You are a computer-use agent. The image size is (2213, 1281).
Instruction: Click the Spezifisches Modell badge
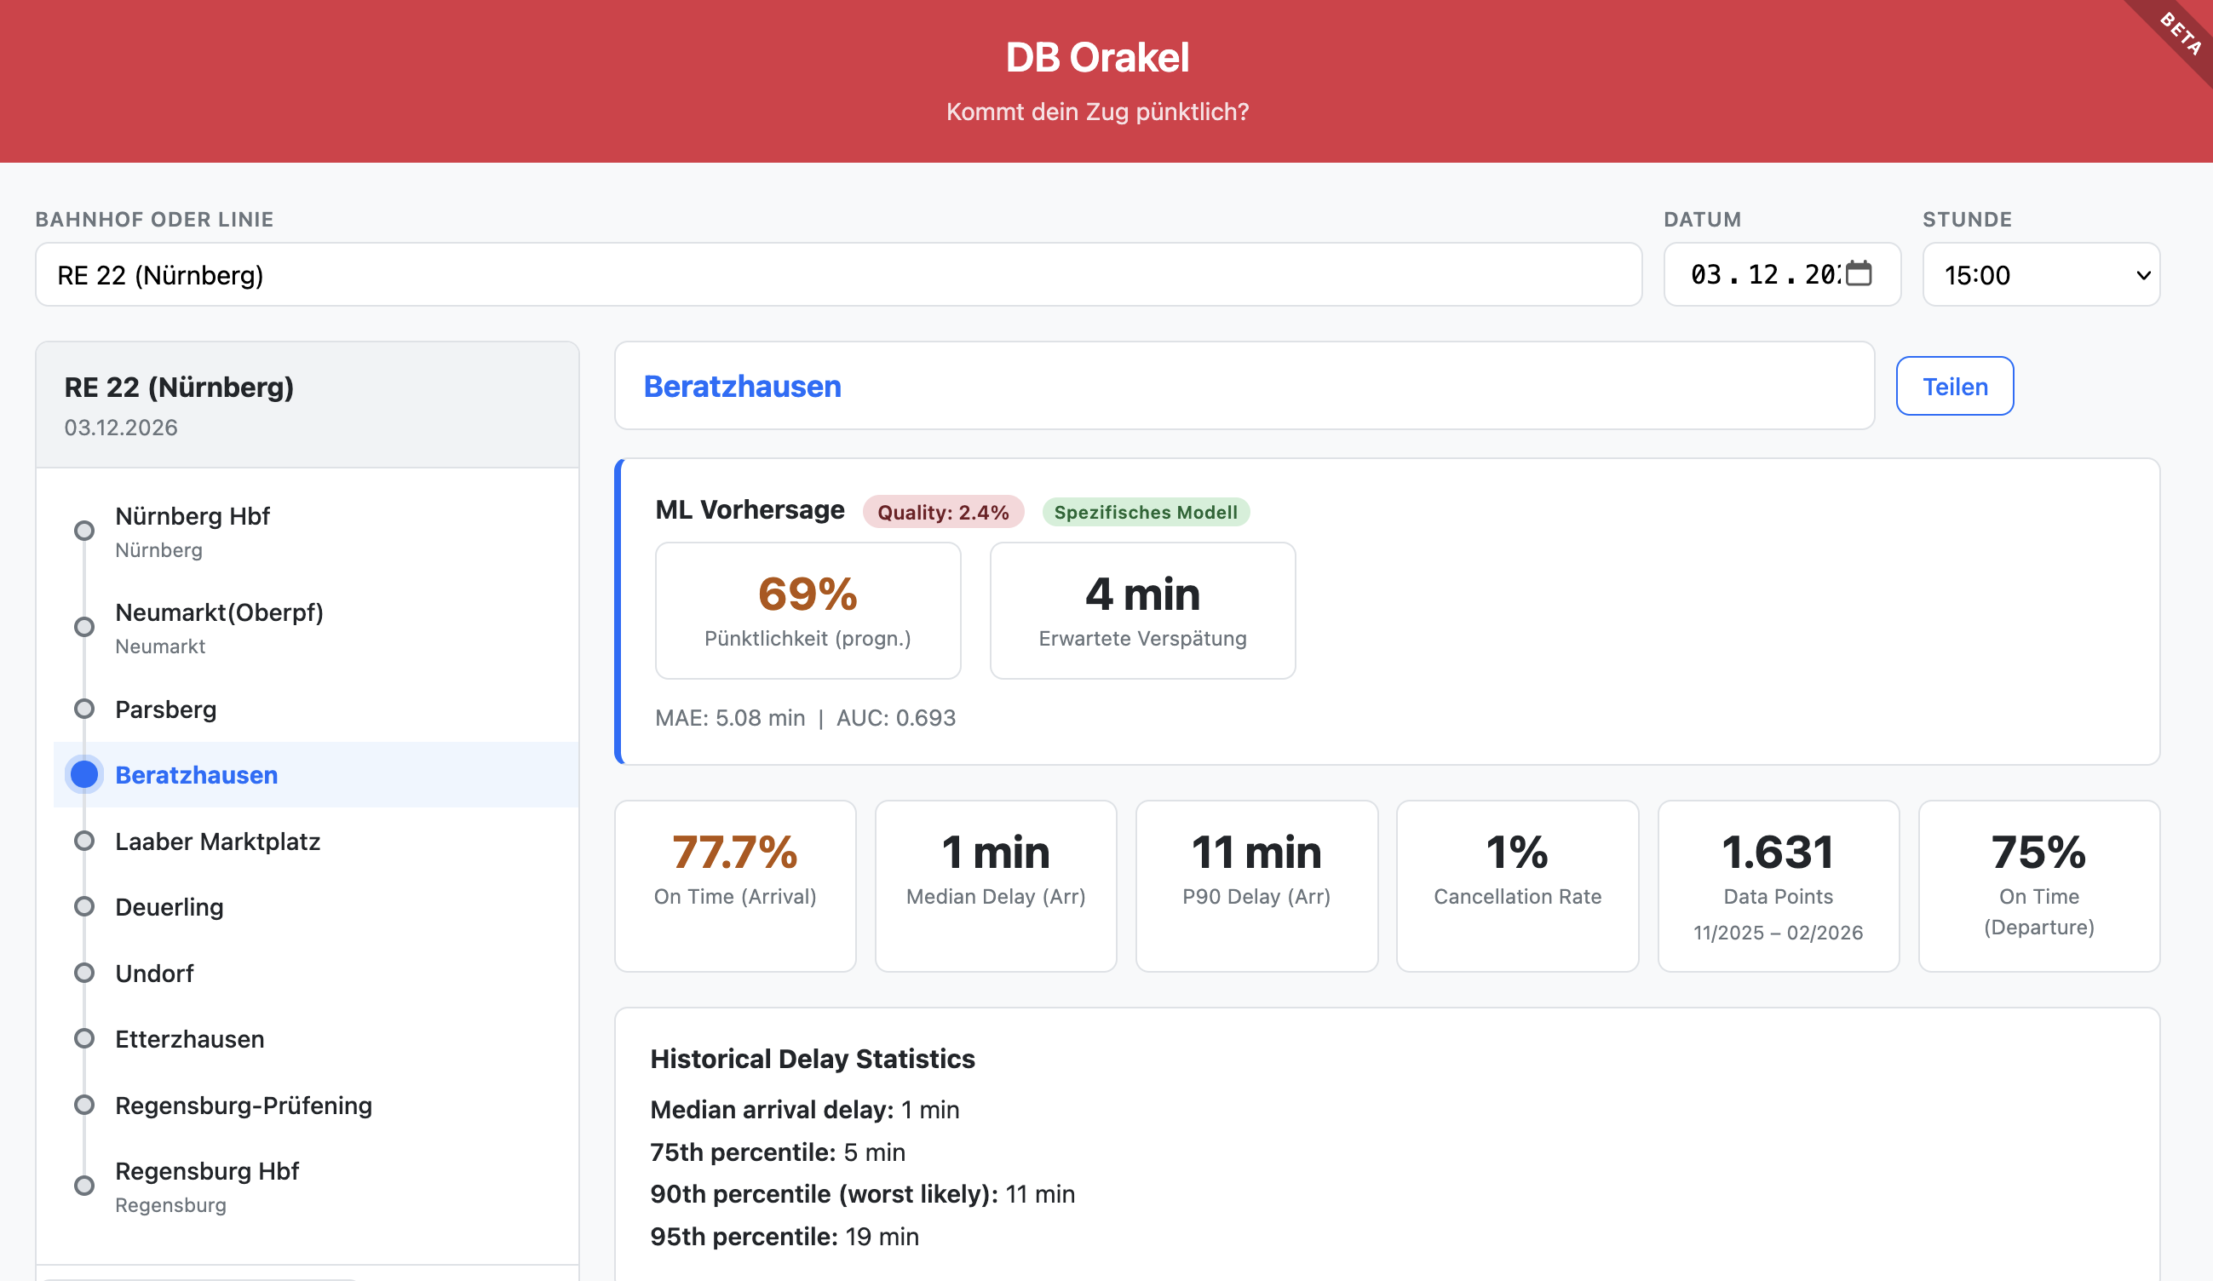[1145, 512]
